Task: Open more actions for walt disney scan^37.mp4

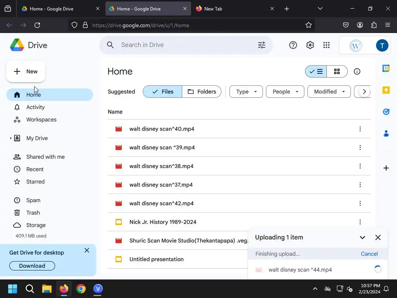Action: tap(360, 185)
